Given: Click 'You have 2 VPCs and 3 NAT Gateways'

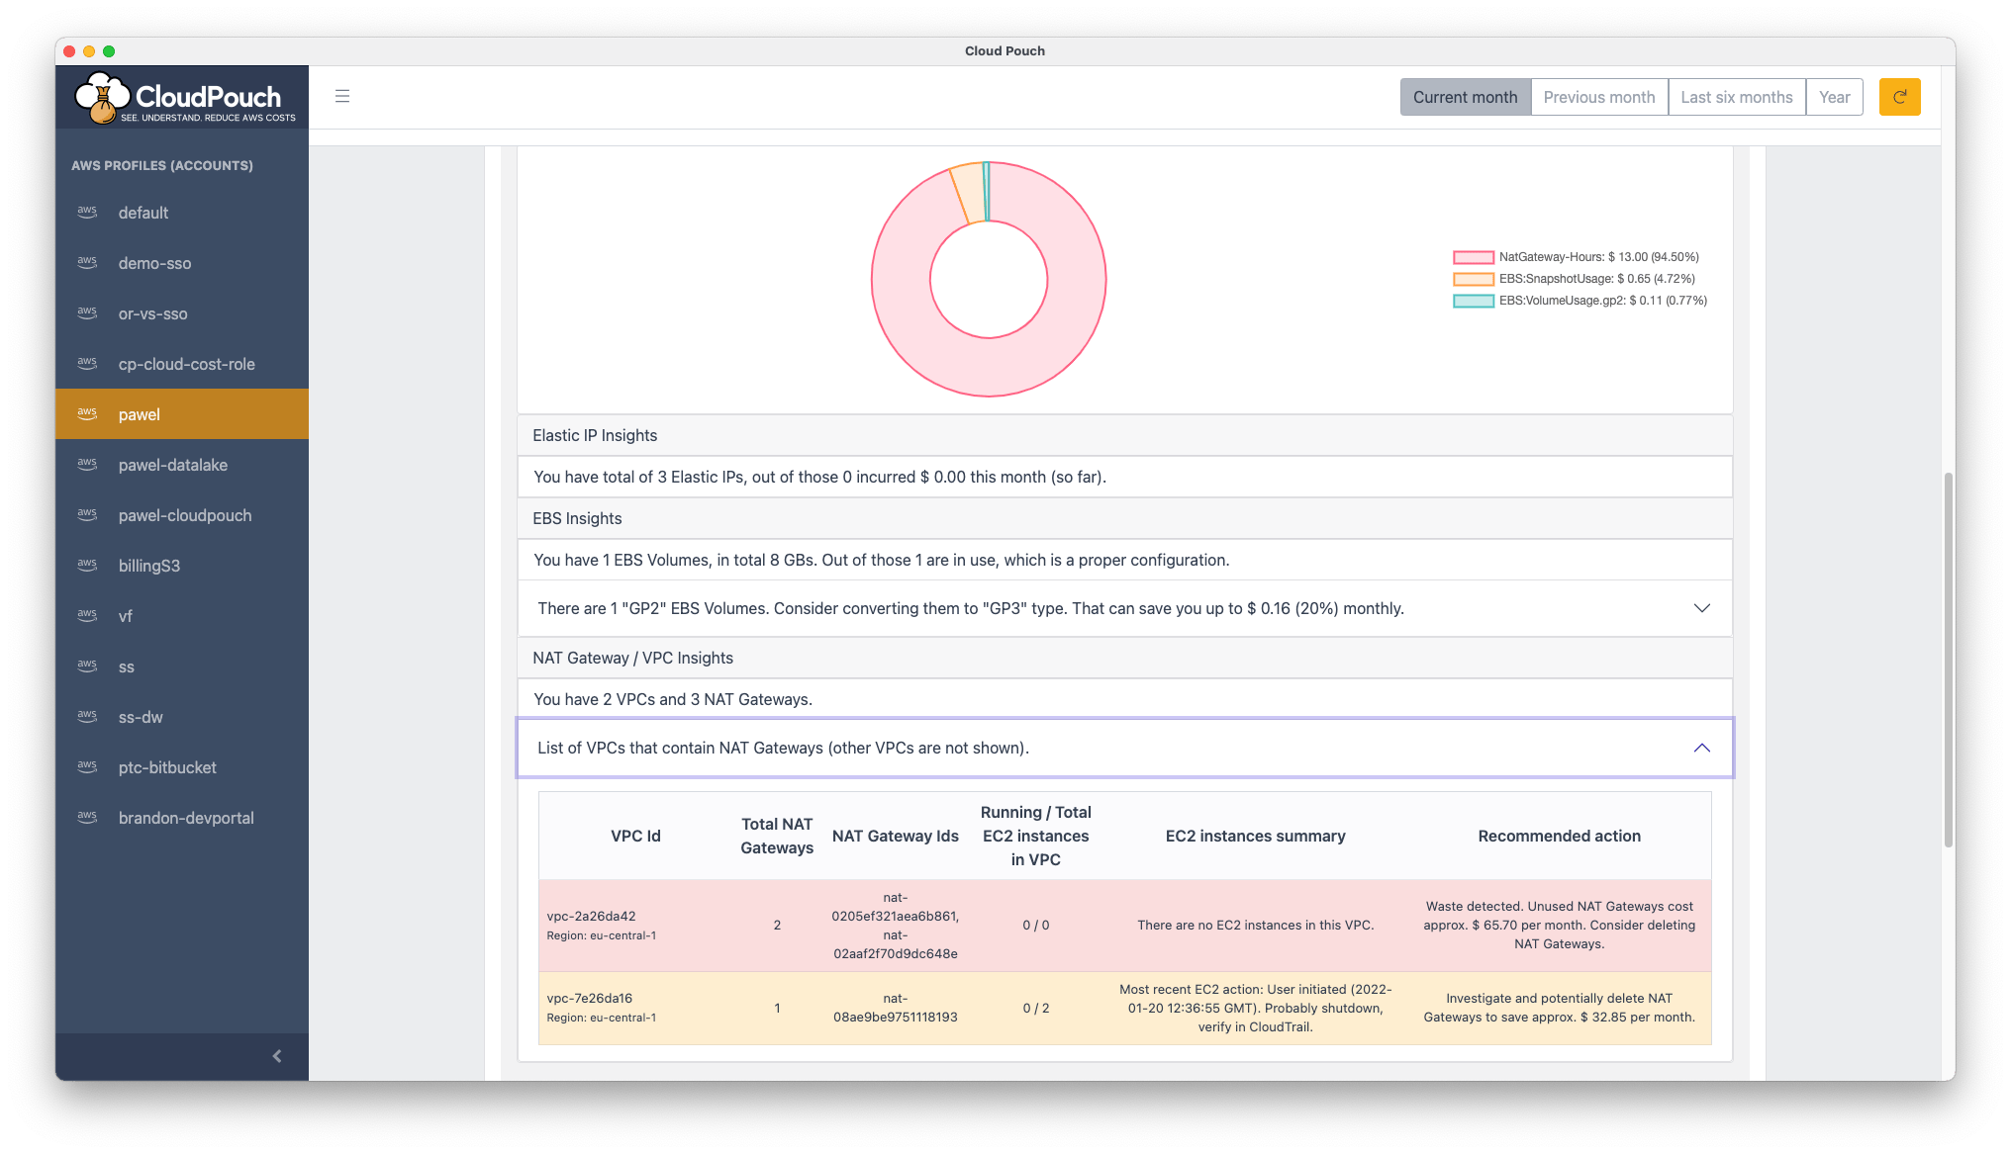Looking at the screenshot, I should tap(673, 699).
